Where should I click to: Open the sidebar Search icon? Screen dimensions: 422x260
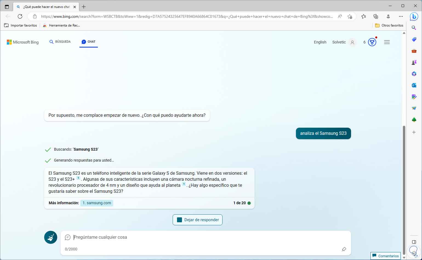point(414,28)
